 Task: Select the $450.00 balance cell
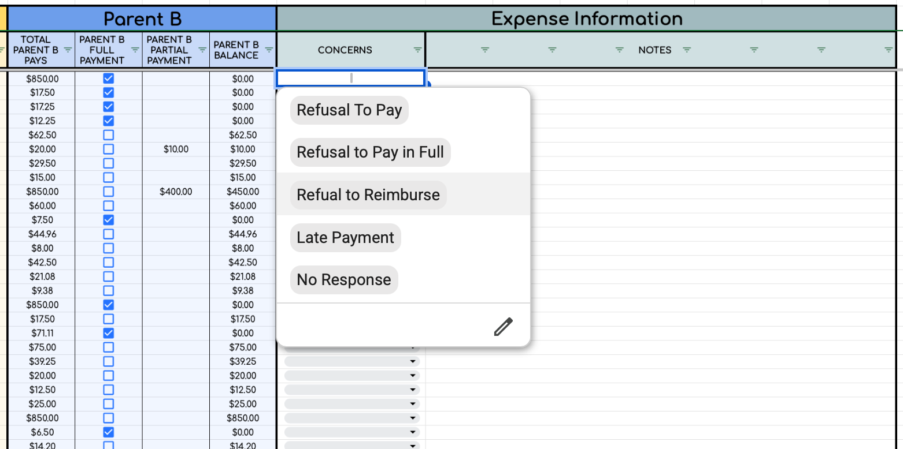point(243,192)
